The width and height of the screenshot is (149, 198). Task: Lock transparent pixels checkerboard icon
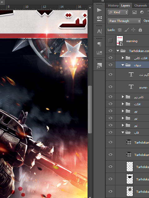click(120, 30)
